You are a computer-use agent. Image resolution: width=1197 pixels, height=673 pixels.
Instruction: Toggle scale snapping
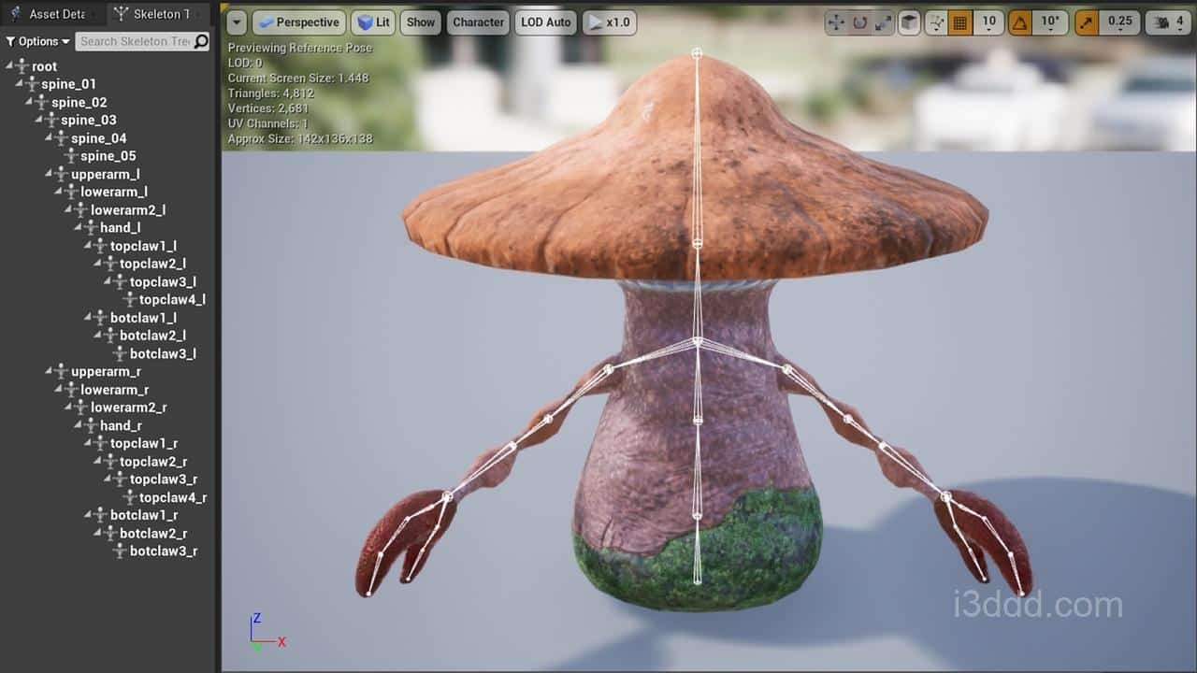pyautogui.click(x=1087, y=22)
